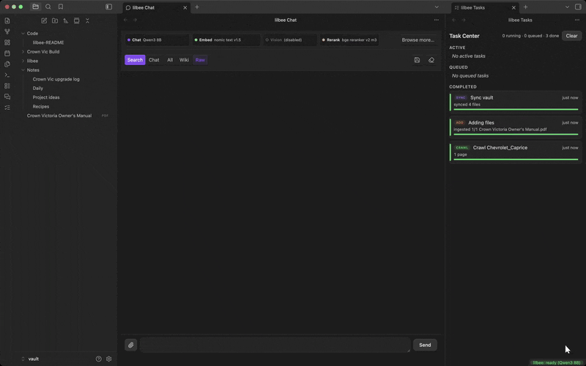The height and width of the screenshot is (366, 586).
Task: Create a new note with pencil icon
Action: coord(44,20)
